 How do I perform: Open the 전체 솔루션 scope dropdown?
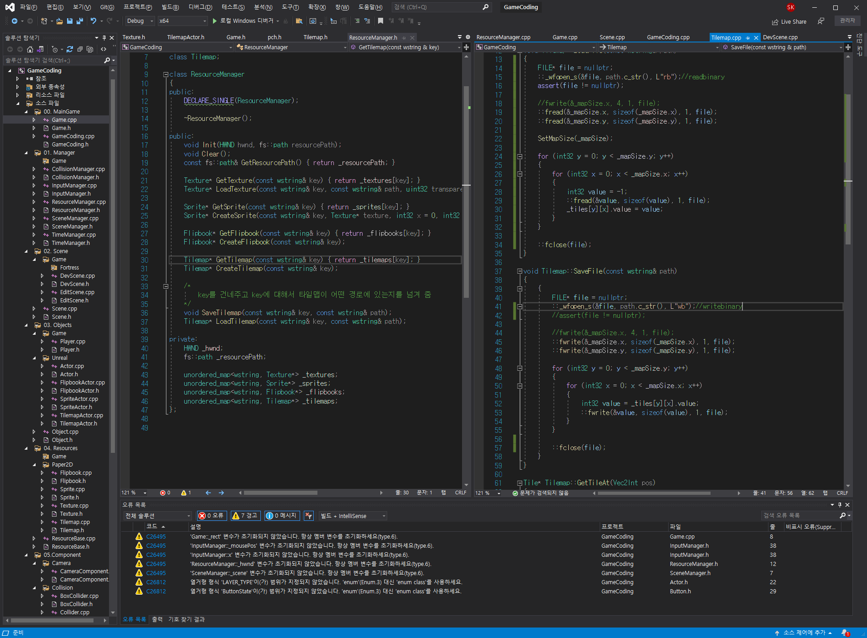click(158, 516)
